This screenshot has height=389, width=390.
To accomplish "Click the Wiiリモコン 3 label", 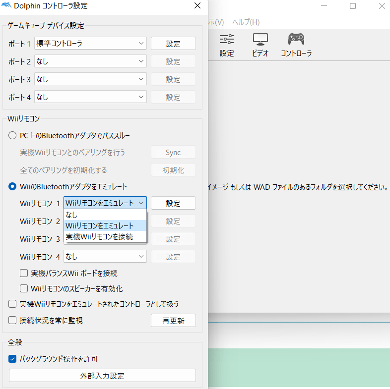I will point(40,239).
